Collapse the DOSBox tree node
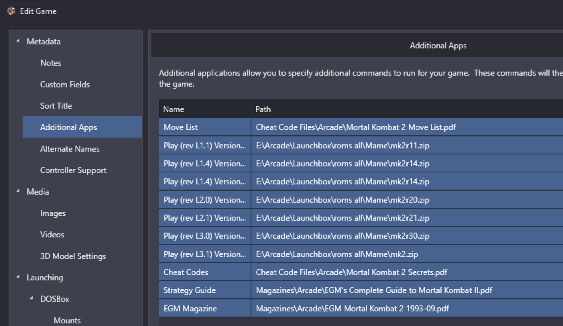 pos(32,298)
